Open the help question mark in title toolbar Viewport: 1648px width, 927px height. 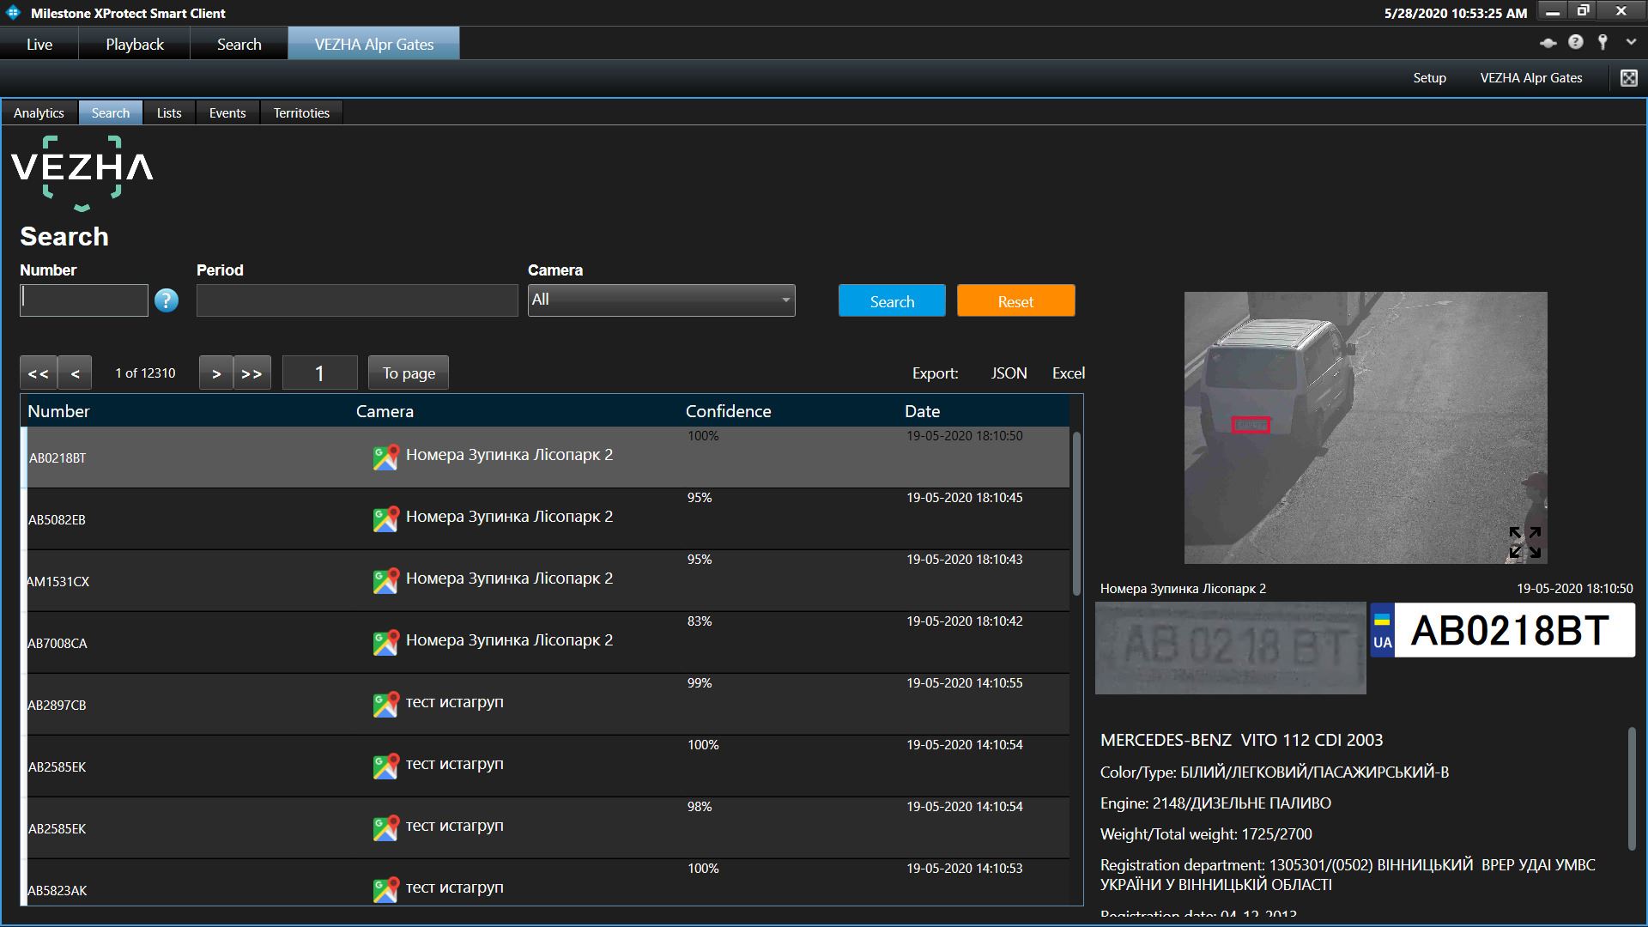[x=1575, y=42]
